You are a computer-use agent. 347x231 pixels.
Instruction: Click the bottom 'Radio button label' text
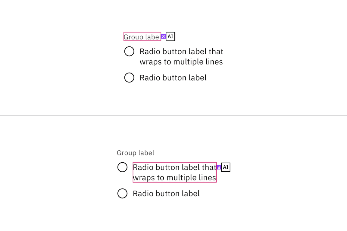pyautogui.click(x=166, y=193)
